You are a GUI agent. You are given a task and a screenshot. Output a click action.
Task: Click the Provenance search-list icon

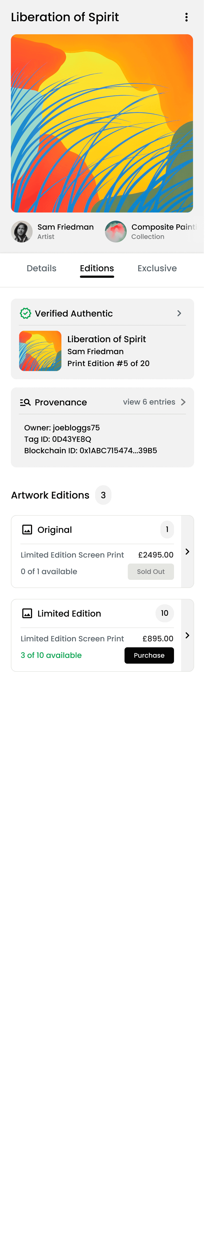pos(26,402)
